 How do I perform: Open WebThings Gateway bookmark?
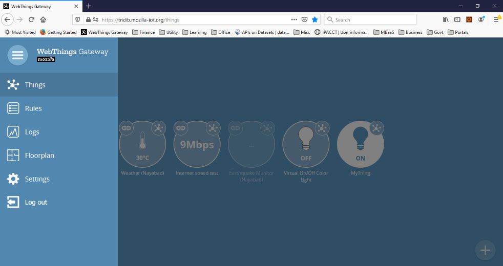pyautogui.click(x=104, y=32)
